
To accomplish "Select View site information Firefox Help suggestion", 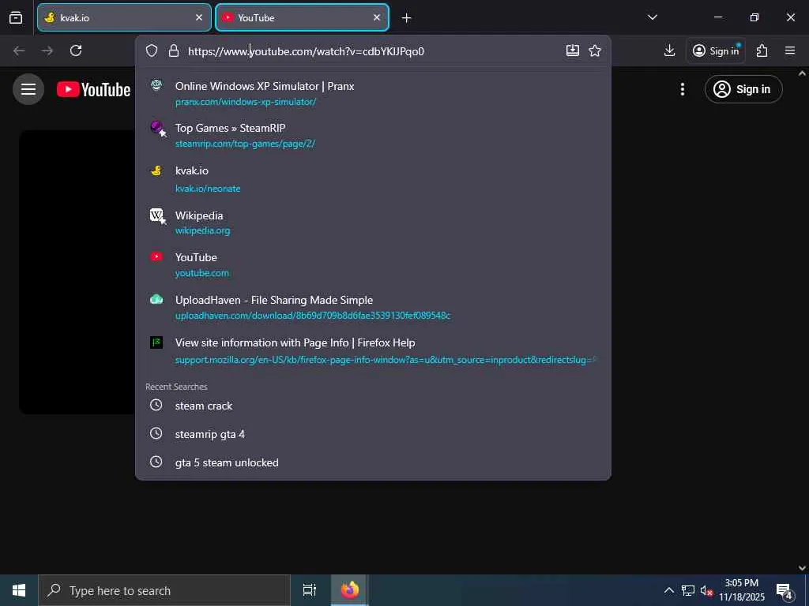I will click(295, 342).
